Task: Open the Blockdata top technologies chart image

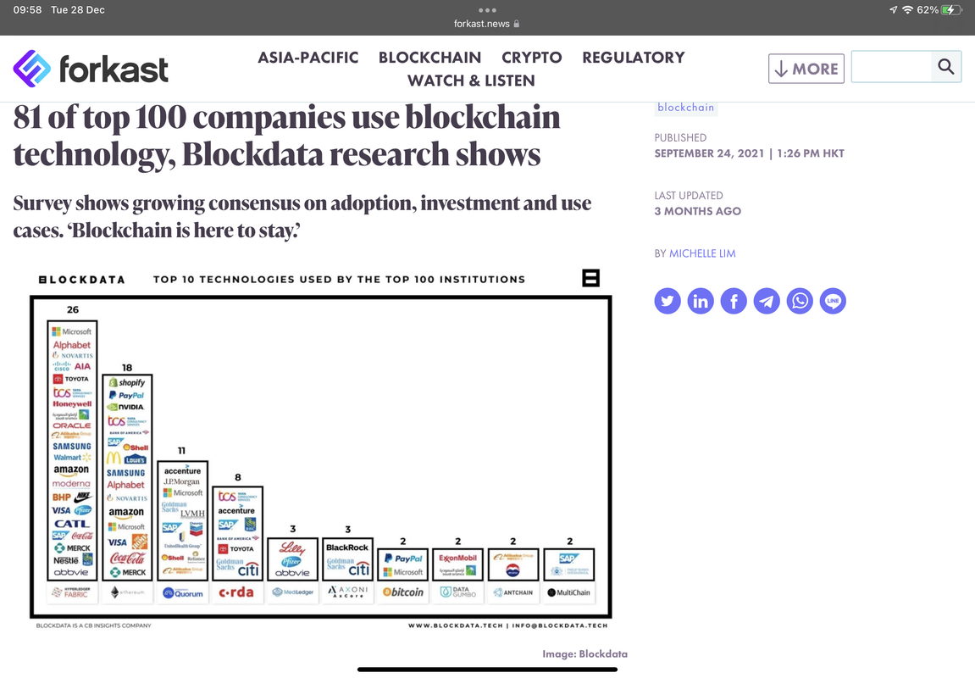Action: (321, 448)
